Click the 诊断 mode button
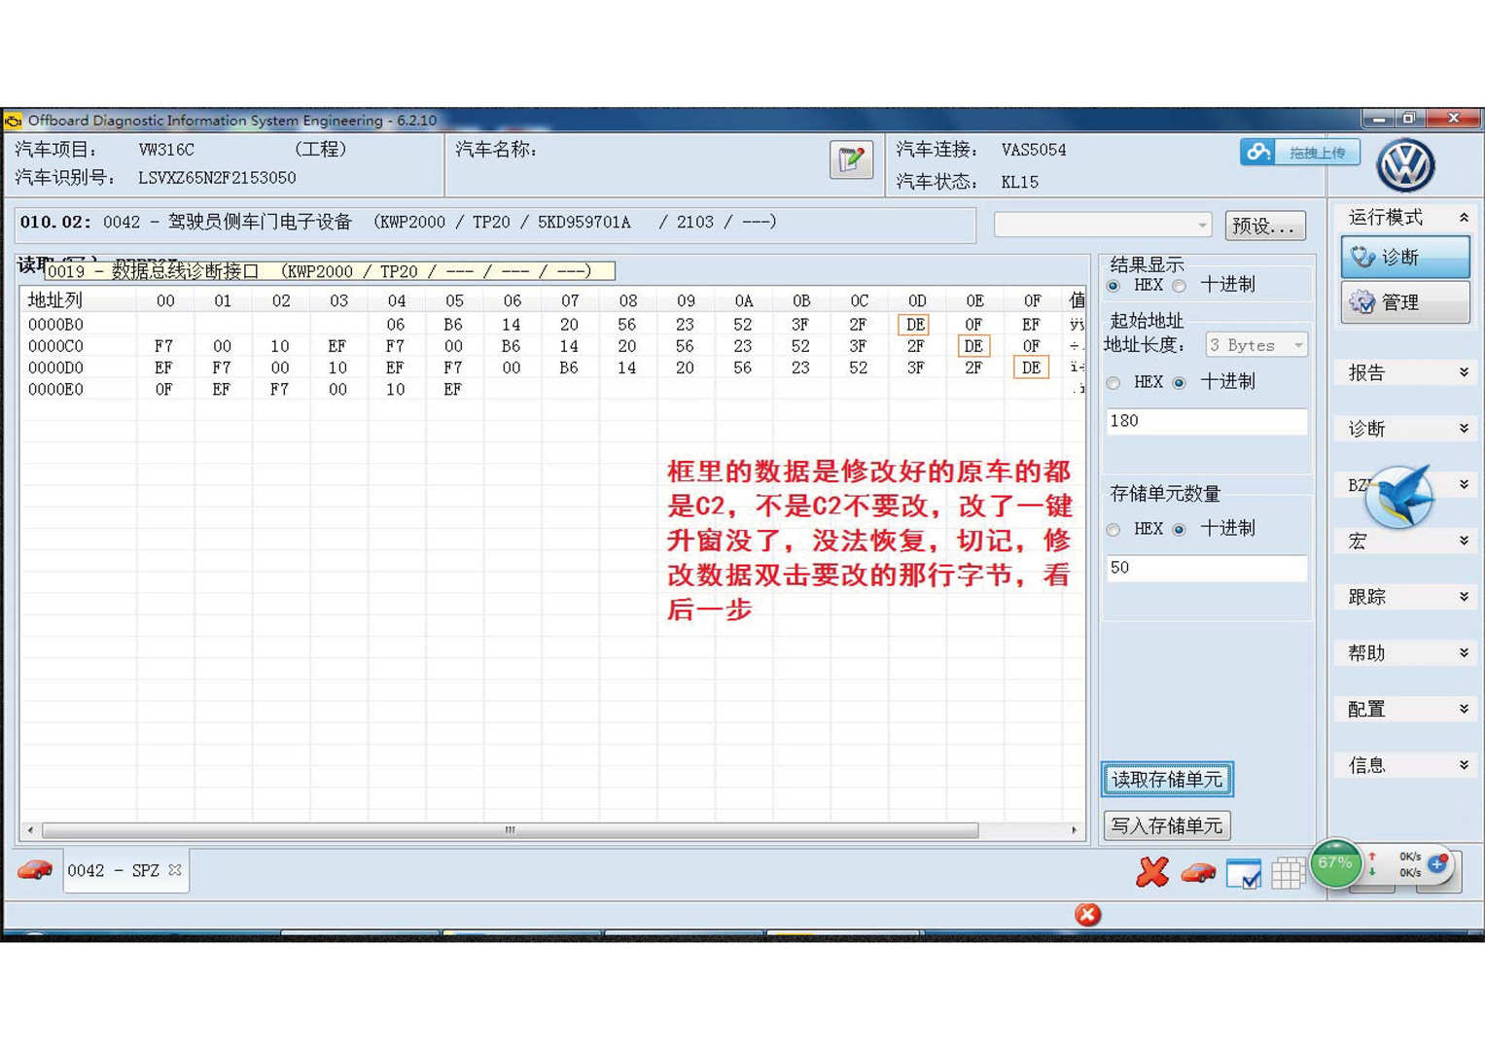This screenshot has height=1050, width=1485. (1405, 258)
